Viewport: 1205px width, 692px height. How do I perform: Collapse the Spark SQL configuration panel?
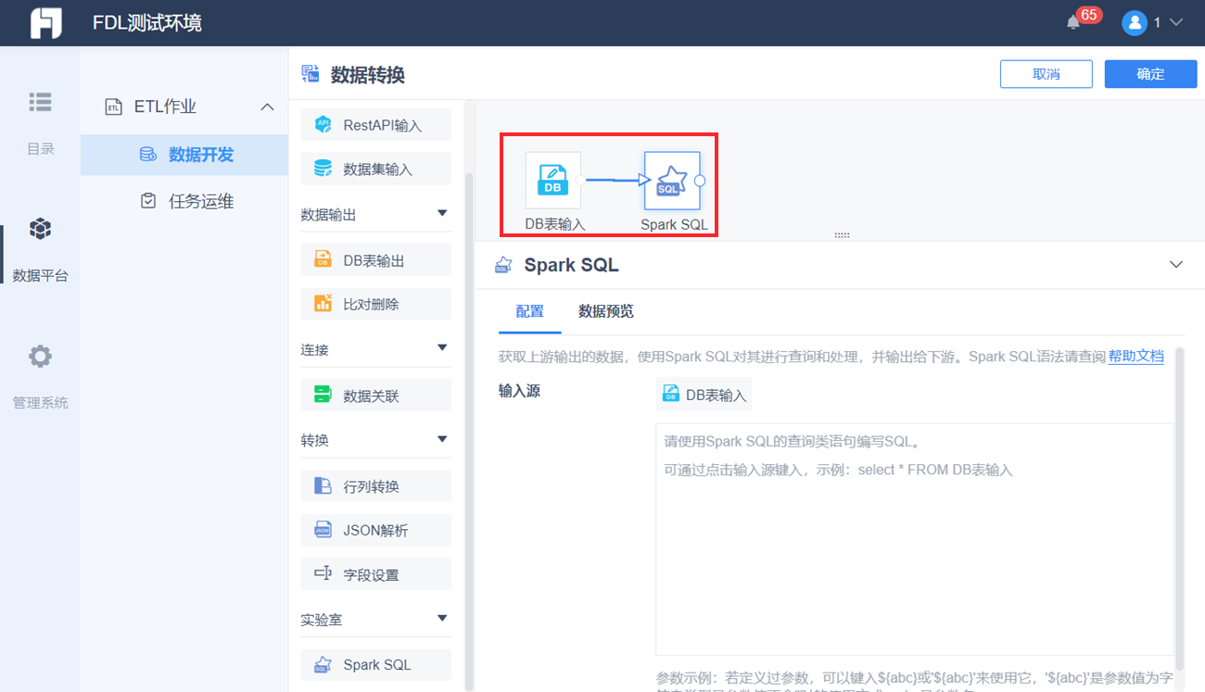coord(1175,264)
